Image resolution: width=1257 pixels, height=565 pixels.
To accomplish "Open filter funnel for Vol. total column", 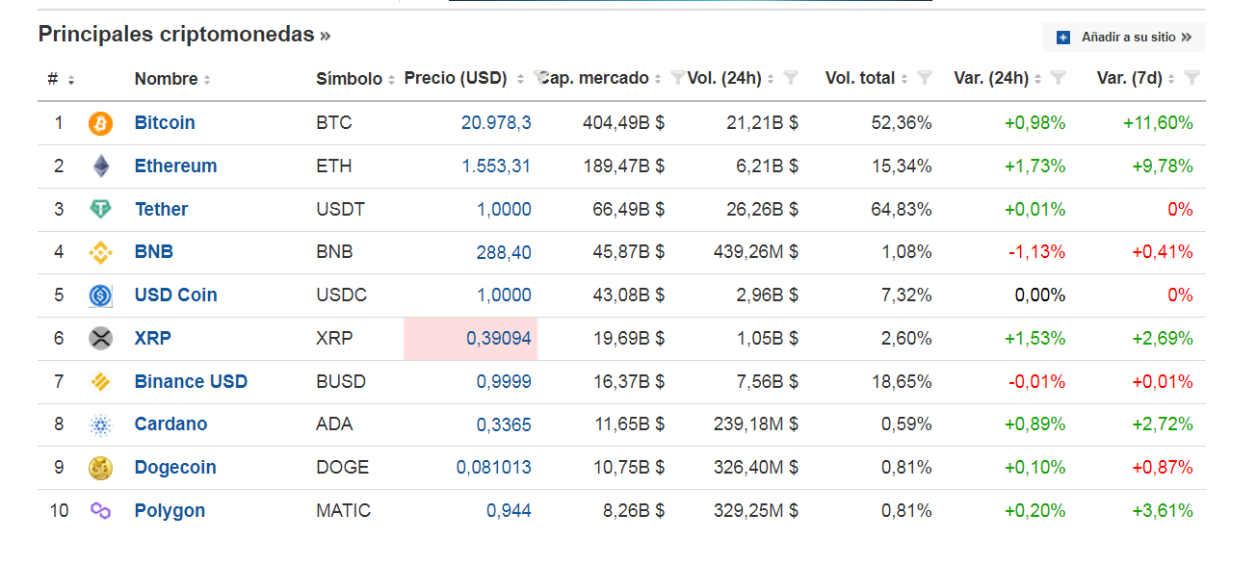I will (925, 79).
